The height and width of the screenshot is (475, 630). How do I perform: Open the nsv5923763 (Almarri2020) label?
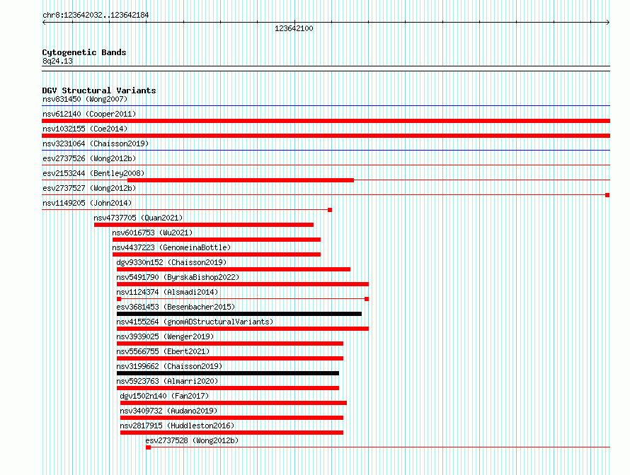click(x=167, y=381)
